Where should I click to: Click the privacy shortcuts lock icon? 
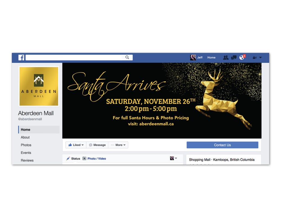coord(255,58)
